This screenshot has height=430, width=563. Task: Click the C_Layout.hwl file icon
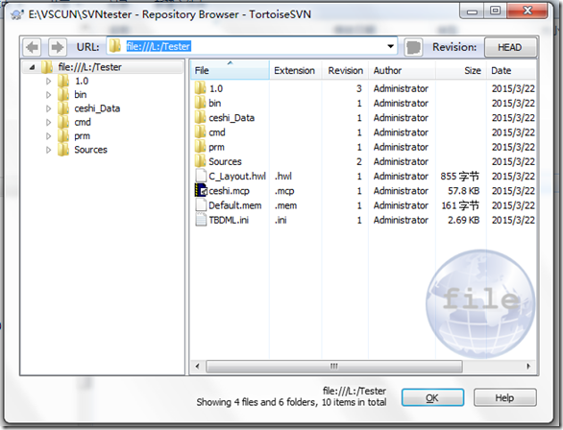pos(201,176)
